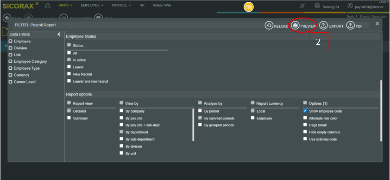390x180 pixels.
Task: Open the HR menu item
Action: (x=142, y=5)
